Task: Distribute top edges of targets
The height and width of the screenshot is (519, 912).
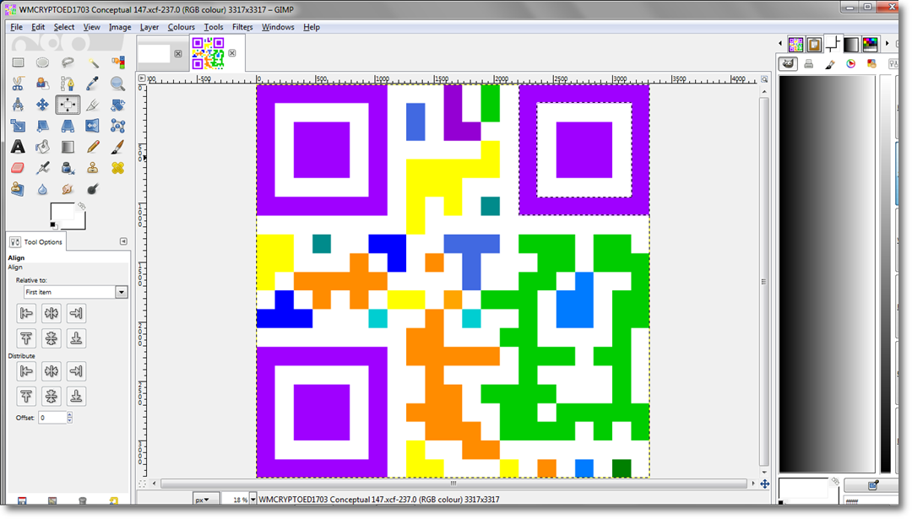Action: [x=26, y=397]
